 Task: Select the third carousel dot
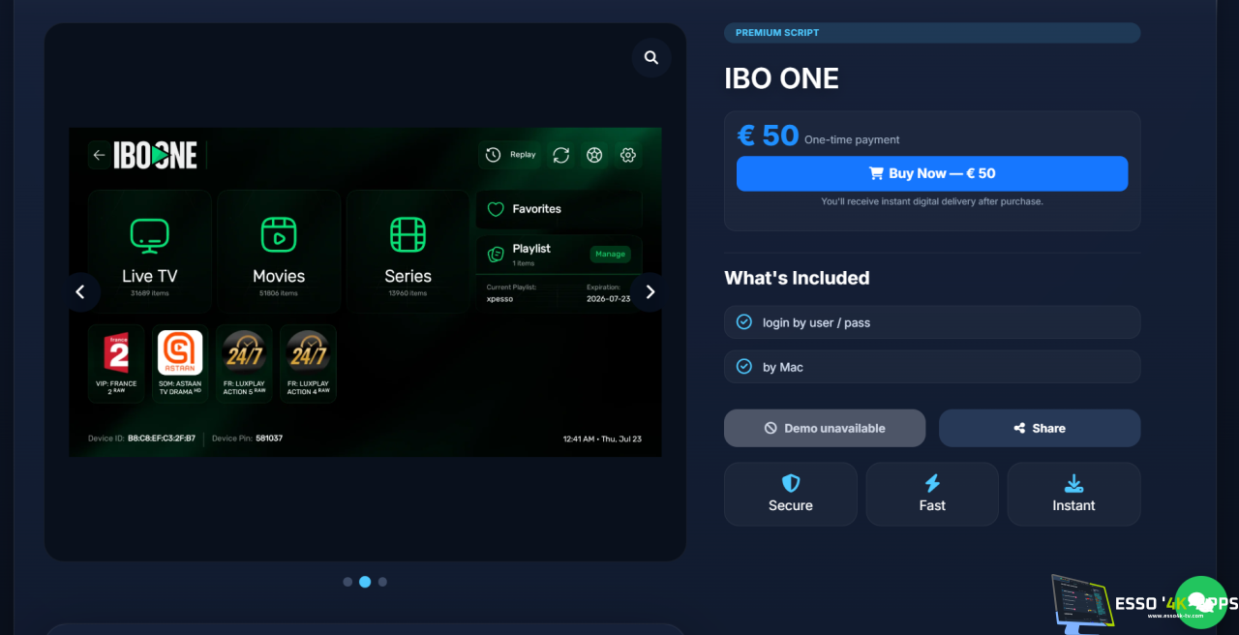382,582
